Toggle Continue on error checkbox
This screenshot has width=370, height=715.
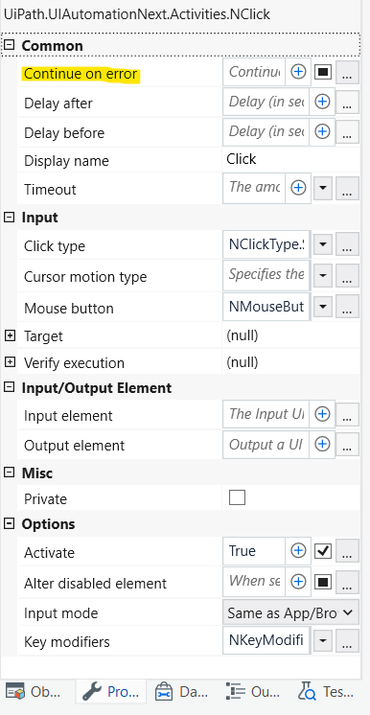coord(323,72)
